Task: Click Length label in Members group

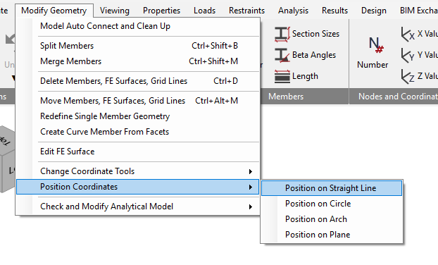Action: 305,76
